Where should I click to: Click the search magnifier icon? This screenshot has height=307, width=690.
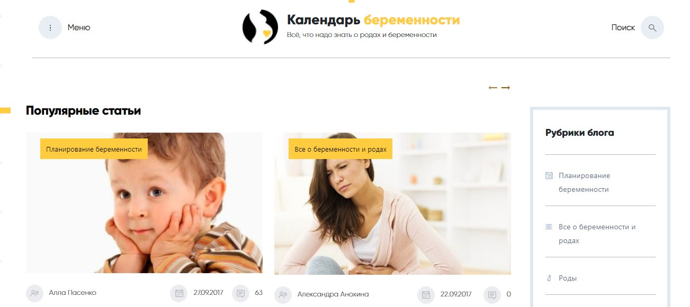652,27
